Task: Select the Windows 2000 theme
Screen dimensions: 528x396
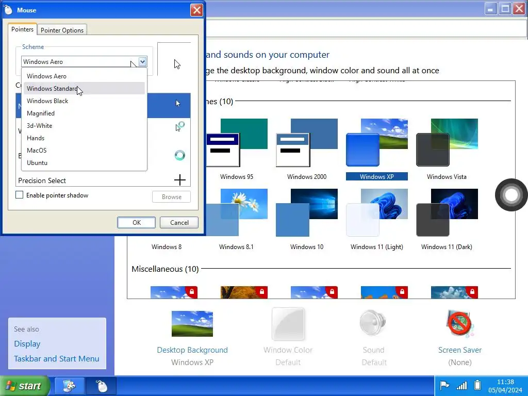Action: (307, 150)
